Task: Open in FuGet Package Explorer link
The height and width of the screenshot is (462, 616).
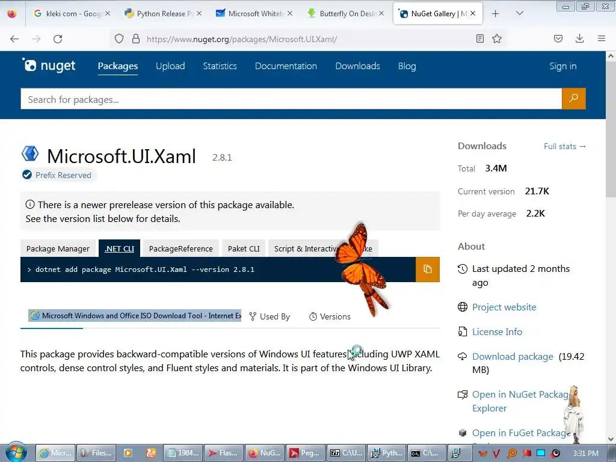Action: (x=521, y=433)
